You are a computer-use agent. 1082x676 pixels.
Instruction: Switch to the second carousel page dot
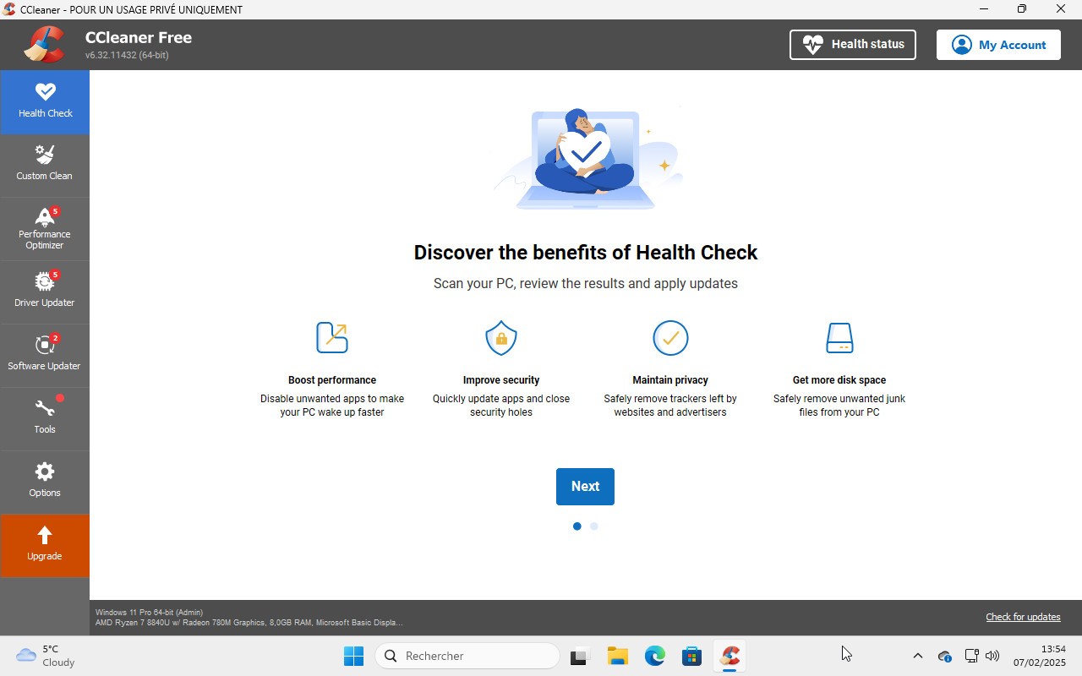(593, 526)
